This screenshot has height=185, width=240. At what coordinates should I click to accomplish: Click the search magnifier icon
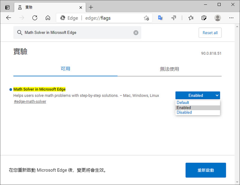19,32
